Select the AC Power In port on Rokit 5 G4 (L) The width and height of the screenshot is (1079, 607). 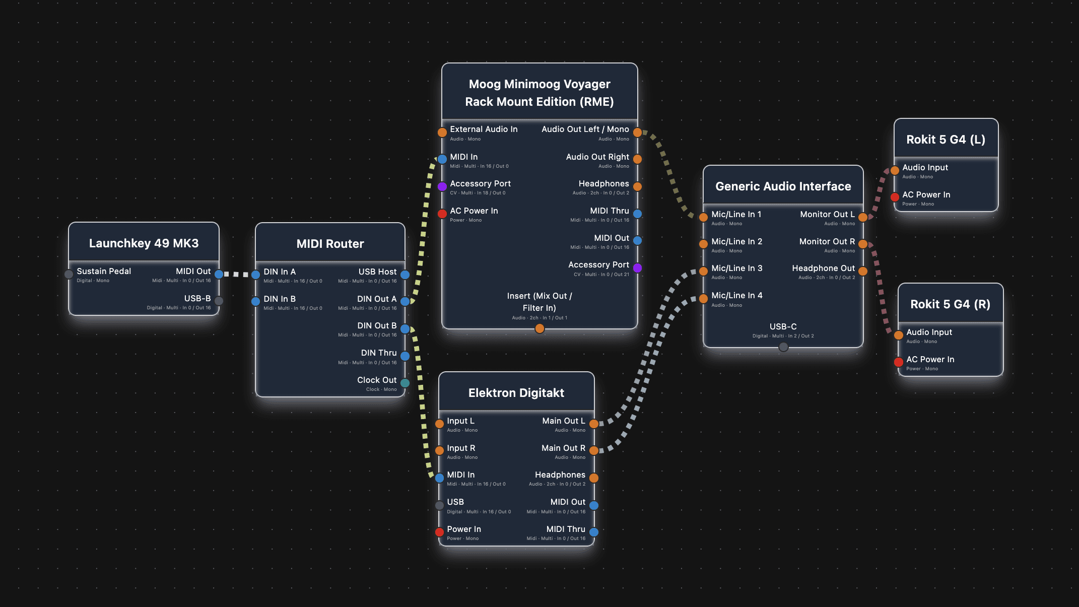[895, 197]
